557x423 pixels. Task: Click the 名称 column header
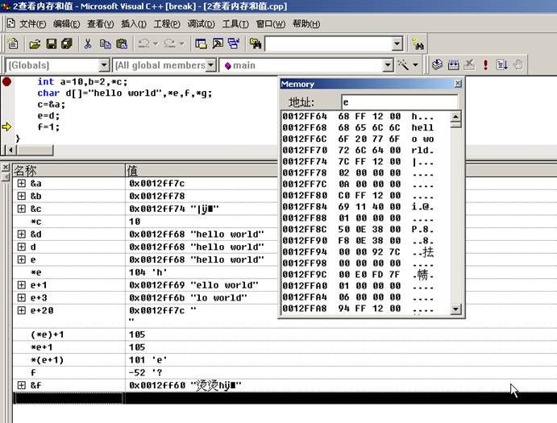coord(64,170)
